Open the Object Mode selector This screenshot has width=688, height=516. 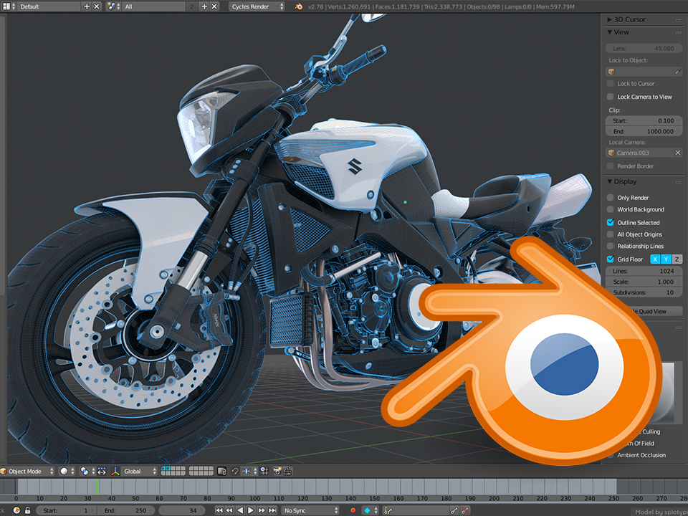click(27, 472)
